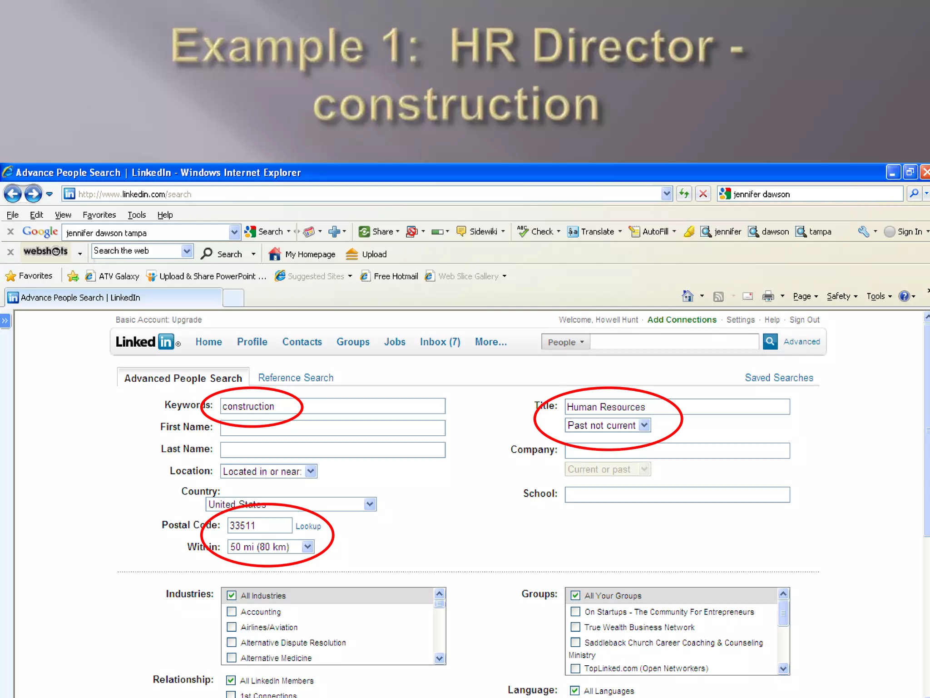
Task: Open the Favorites menu in menu bar
Action: pyautogui.click(x=99, y=214)
